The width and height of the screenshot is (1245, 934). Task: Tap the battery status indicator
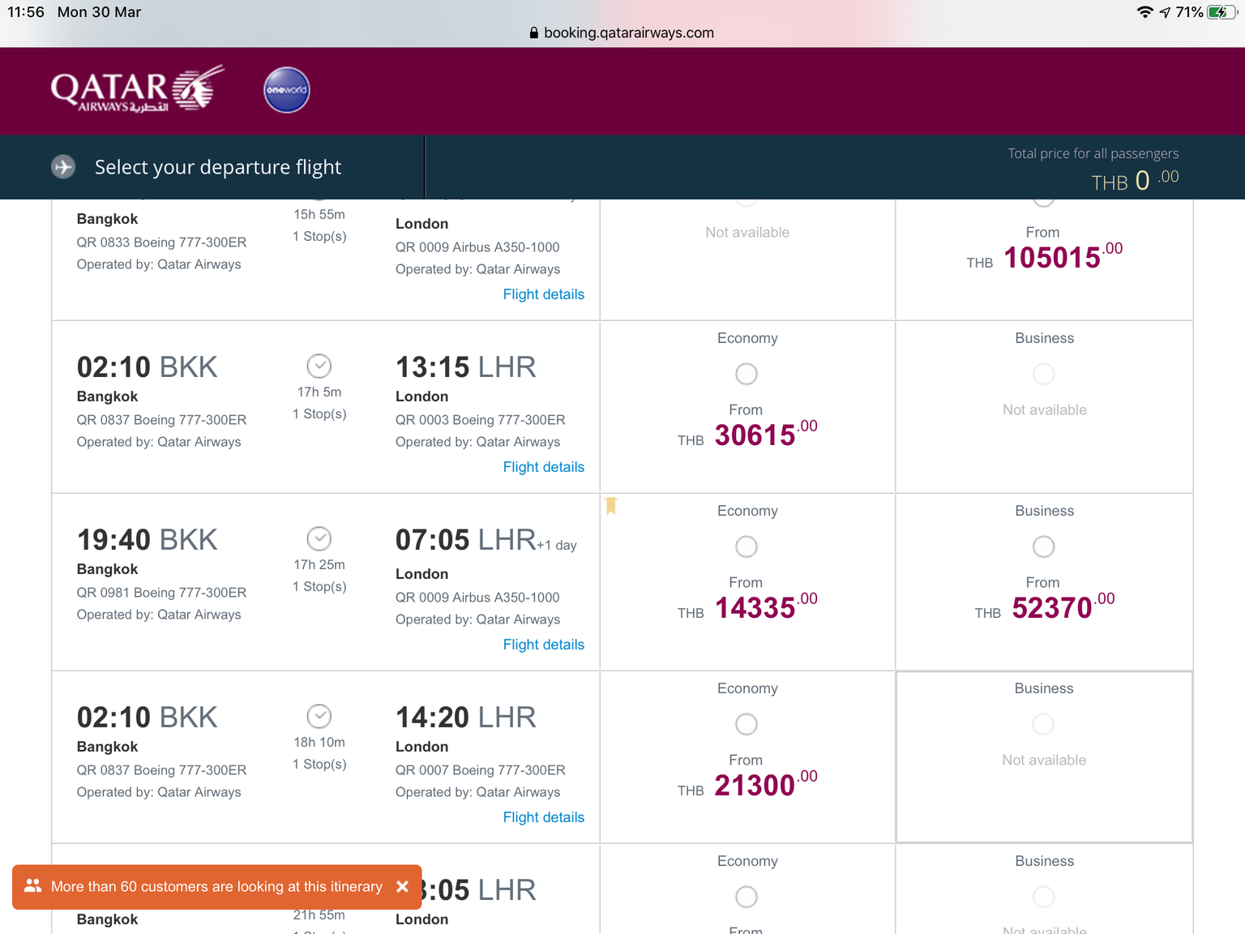[1221, 12]
